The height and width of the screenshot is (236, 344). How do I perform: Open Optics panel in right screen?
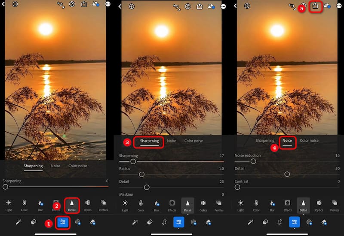[x=319, y=205]
